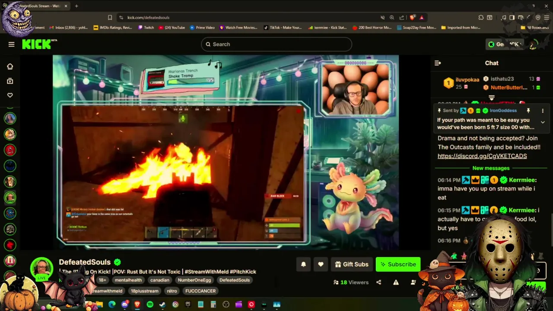The height and width of the screenshot is (311, 553).
Task: Open Steam from taskbar
Action: pos(162,305)
